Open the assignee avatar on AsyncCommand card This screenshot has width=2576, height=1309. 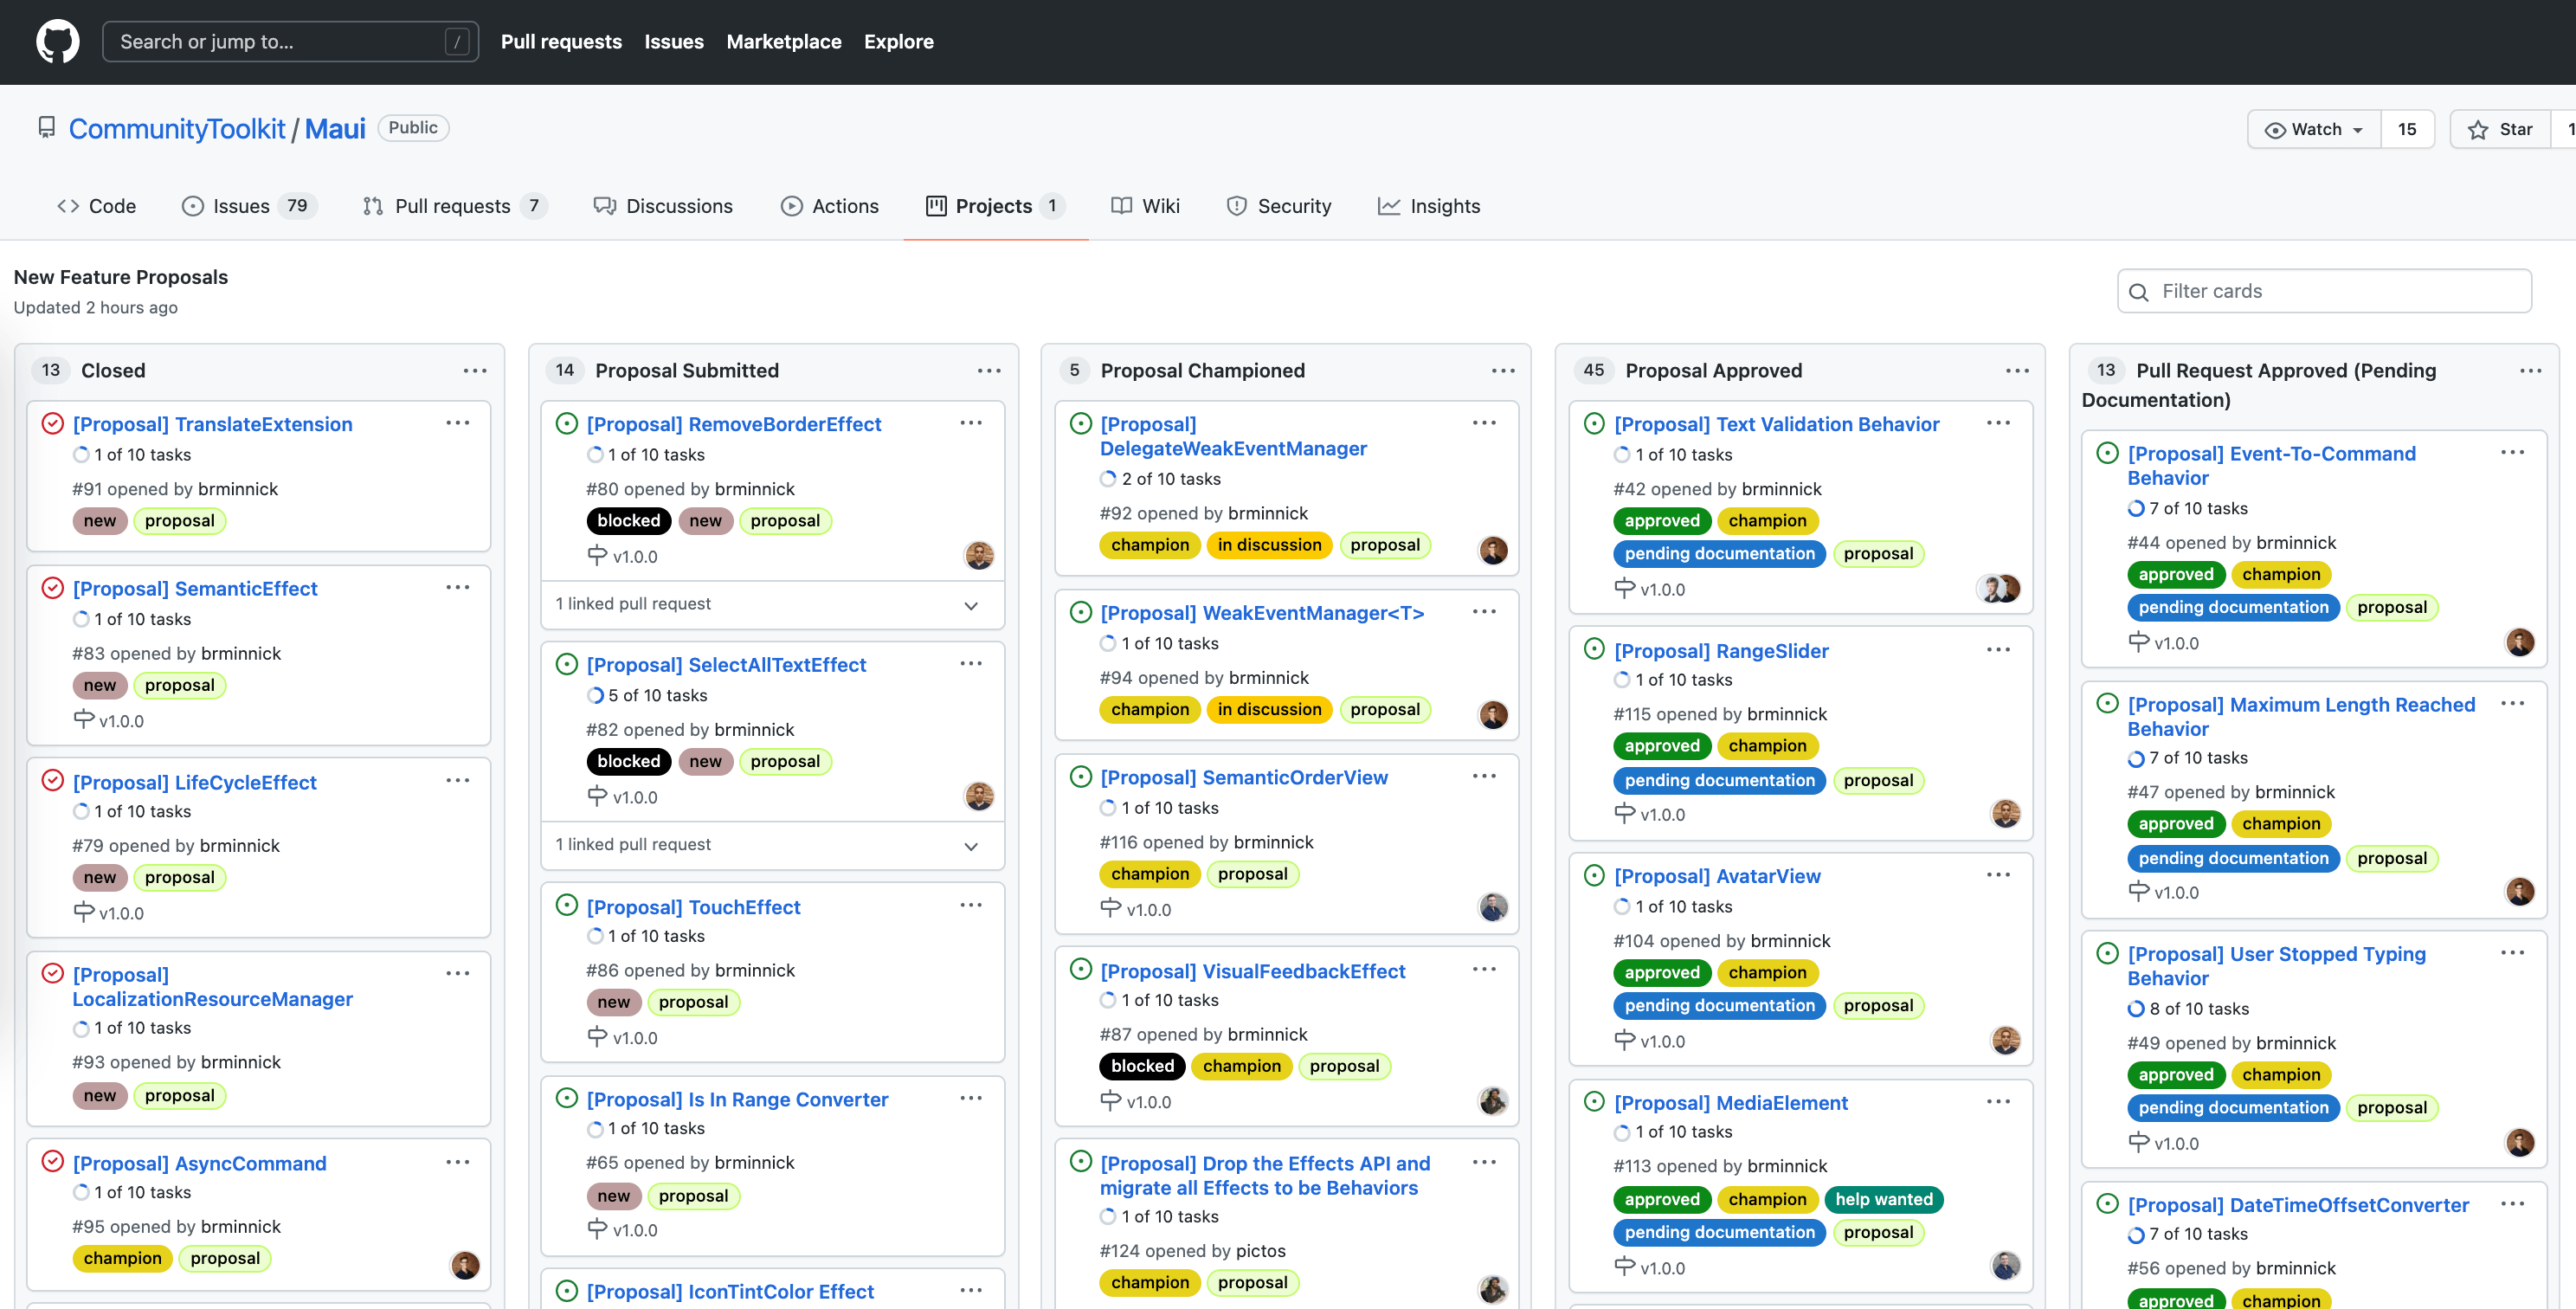(465, 1265)
